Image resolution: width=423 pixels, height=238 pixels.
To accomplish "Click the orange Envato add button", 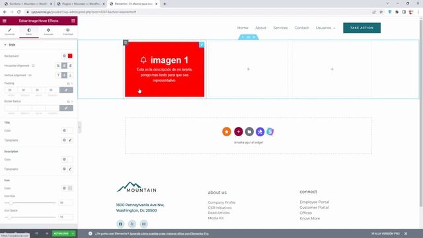I will point(227,132).
